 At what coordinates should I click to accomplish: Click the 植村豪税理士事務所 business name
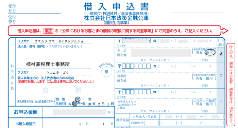point(48,64)
